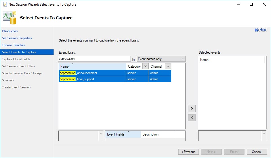Close the wizard window
Screen dimensions: 271x158
(x=264, y=4)
